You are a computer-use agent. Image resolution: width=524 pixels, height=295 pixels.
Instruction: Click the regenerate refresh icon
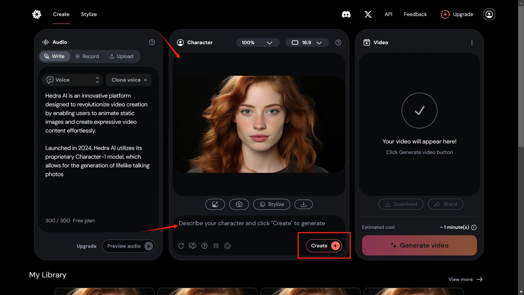[x=181, y=246]
